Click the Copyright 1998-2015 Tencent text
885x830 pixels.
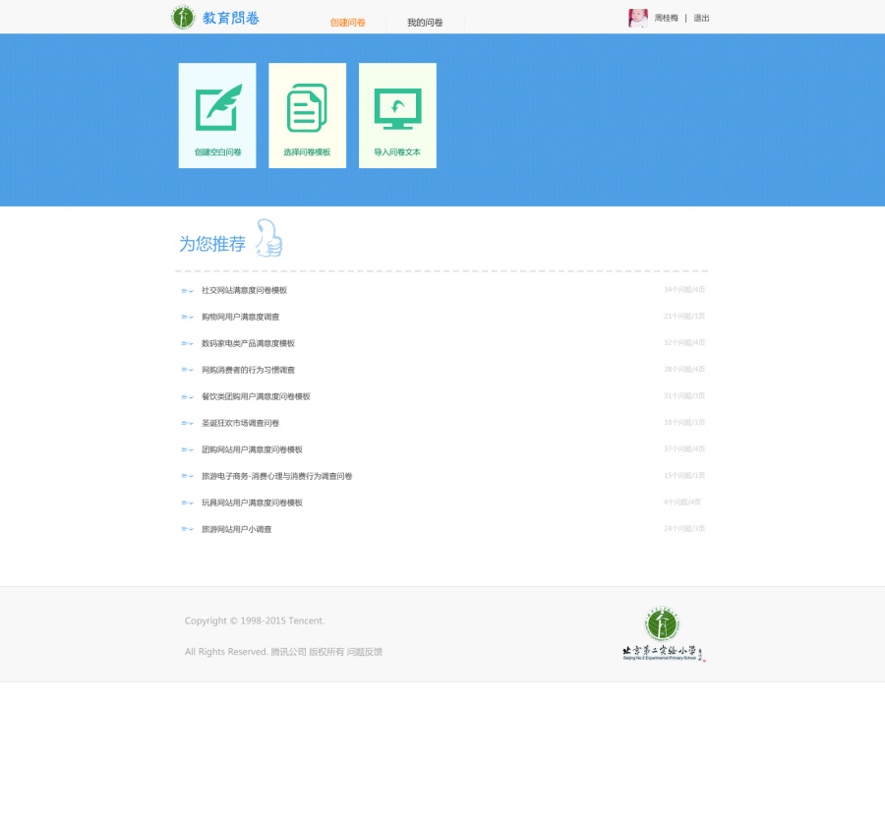[255, 621]
